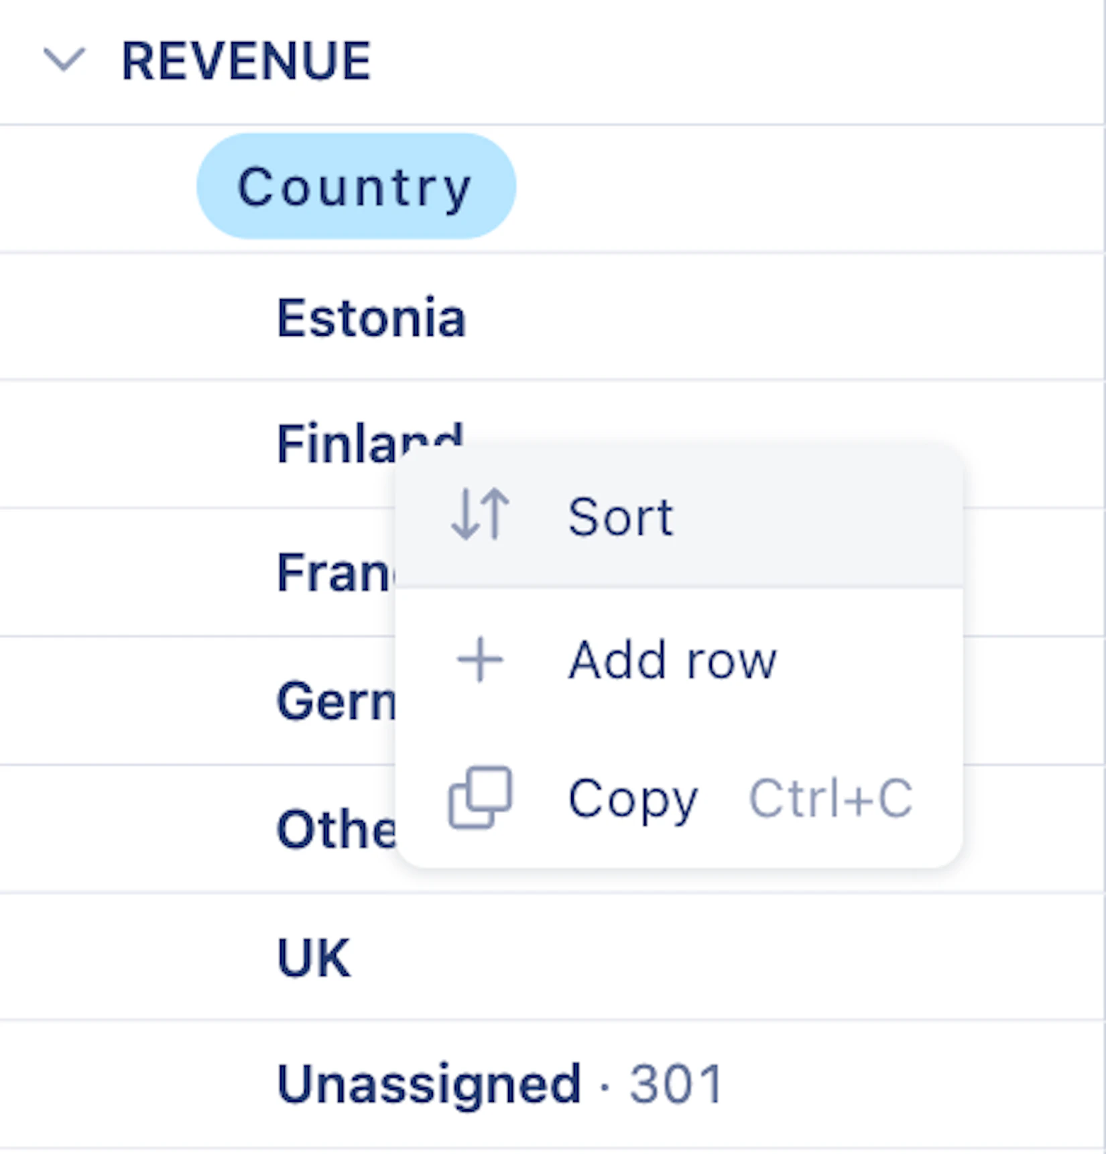Choose Copy from the context menu
This screenshot has height=1154, width=1106.
click(633, 799)
